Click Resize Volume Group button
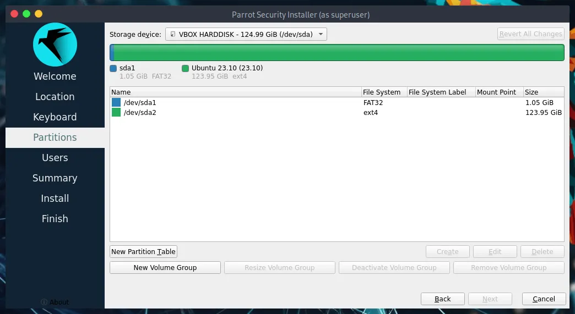This screenshot has height=314, width=575. click(x=280, y=267)
